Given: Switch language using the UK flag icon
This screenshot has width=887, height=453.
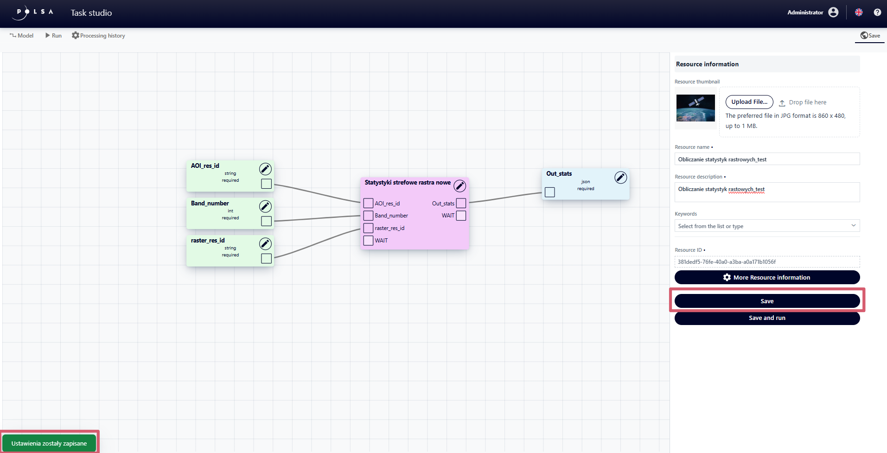Looking at the screenshot, I should pos(859,13).
